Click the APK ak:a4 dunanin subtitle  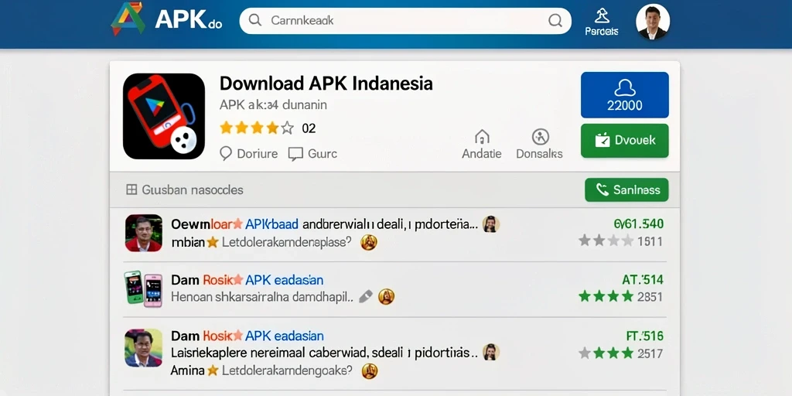[x=273, y=105]
